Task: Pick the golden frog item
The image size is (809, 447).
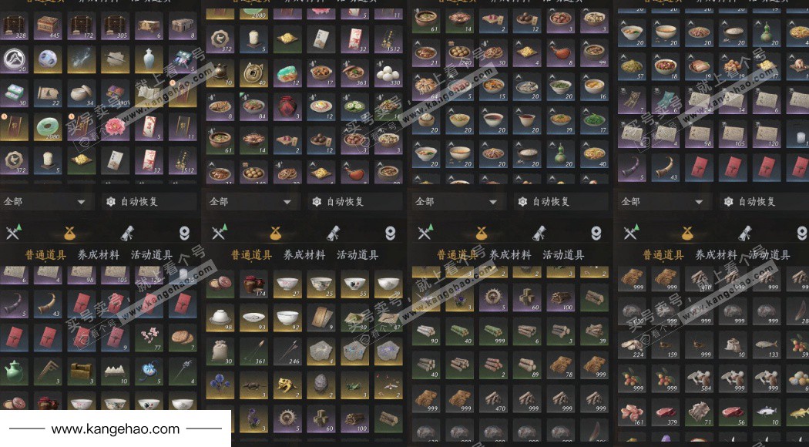Action: (288, 385)
